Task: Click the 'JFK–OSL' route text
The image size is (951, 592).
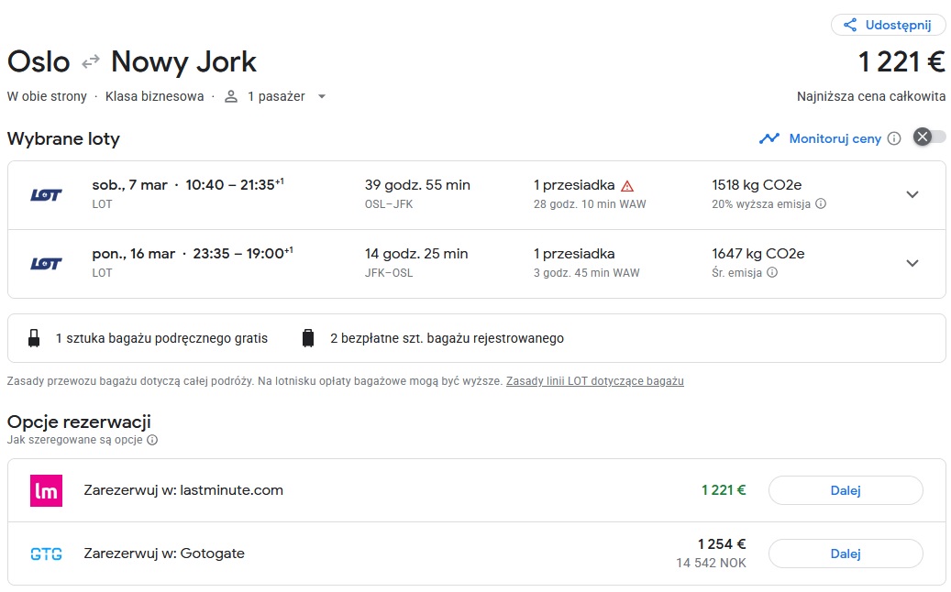Action: point(389,273)
